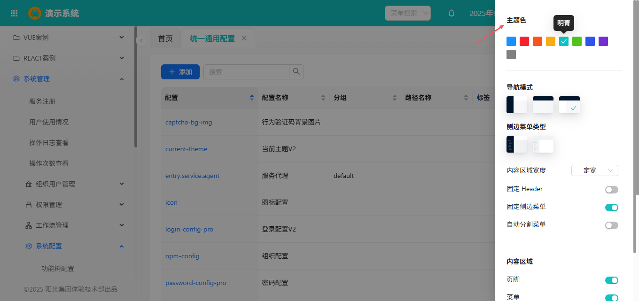639x301 pixels.
Task: Open the app grid menu icon
Action: tap(14, 13)
